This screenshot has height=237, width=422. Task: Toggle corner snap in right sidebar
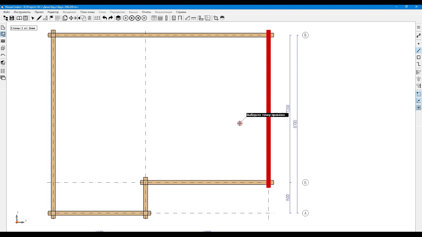tap(419, 94)
